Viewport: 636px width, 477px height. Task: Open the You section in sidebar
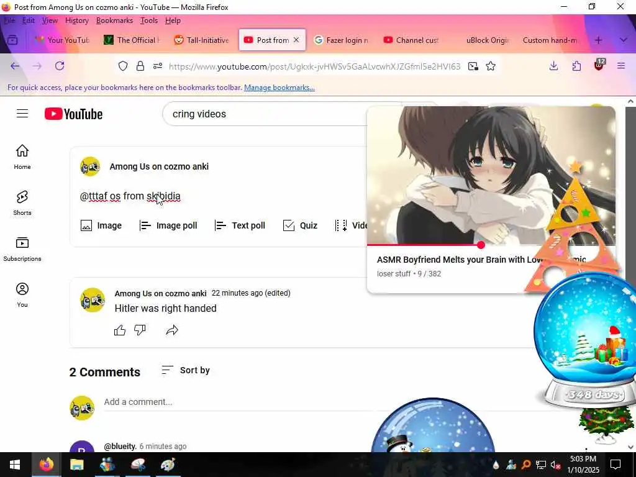point(22,295)
